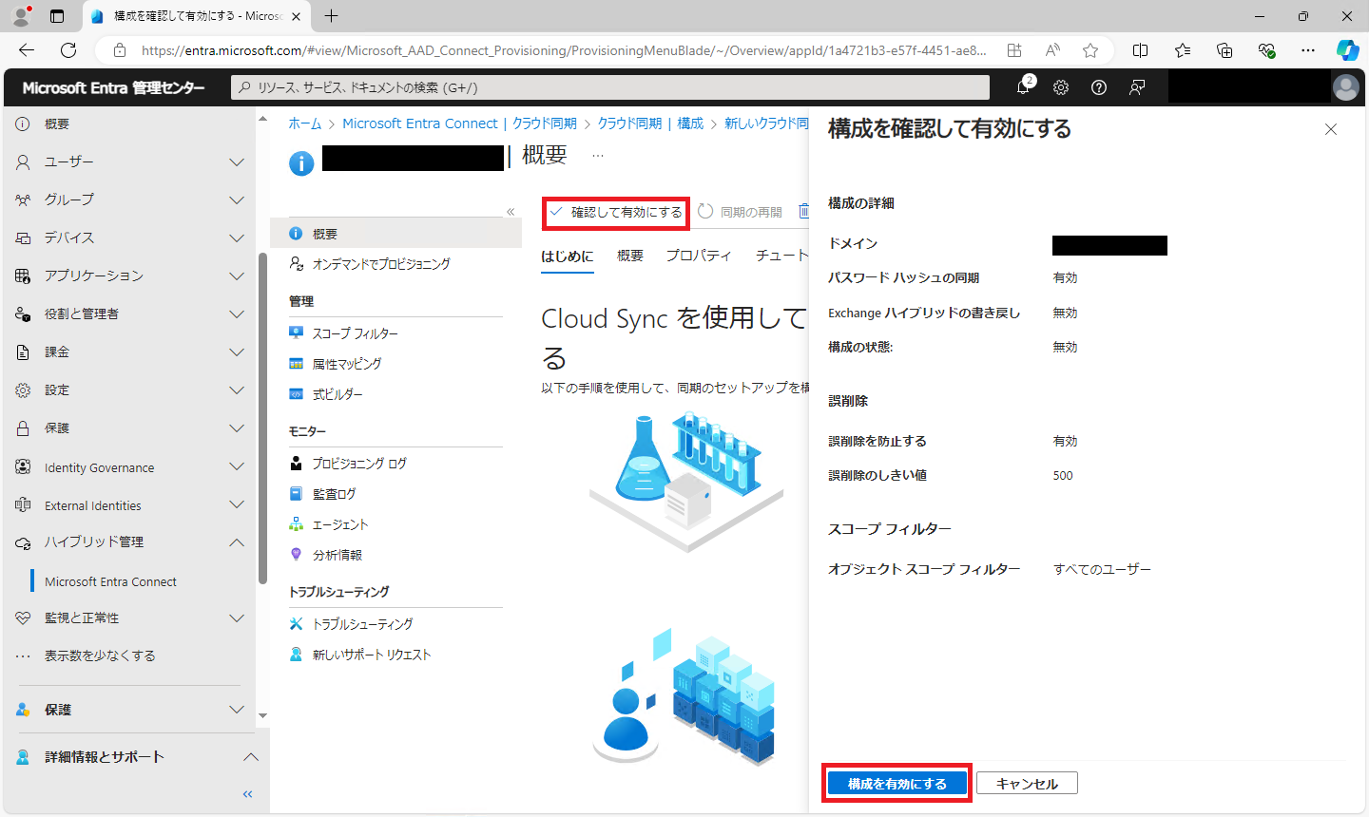Viewport: 1369px width, 817px height.
Task: Open the Edge split screen icon
Action: click(x=1141, y=50)
